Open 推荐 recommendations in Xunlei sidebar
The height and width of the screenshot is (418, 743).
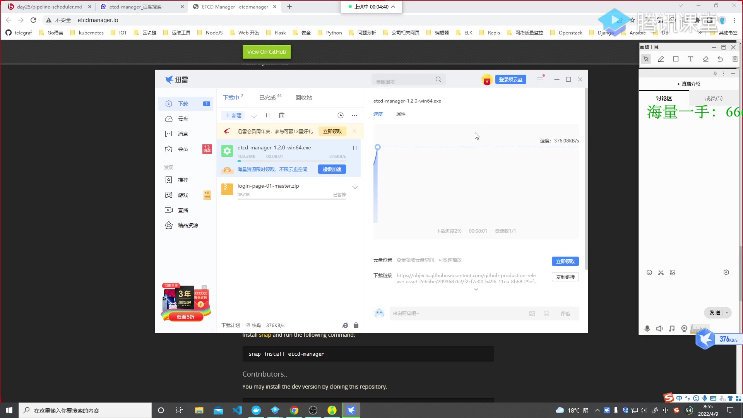point(183,180)
